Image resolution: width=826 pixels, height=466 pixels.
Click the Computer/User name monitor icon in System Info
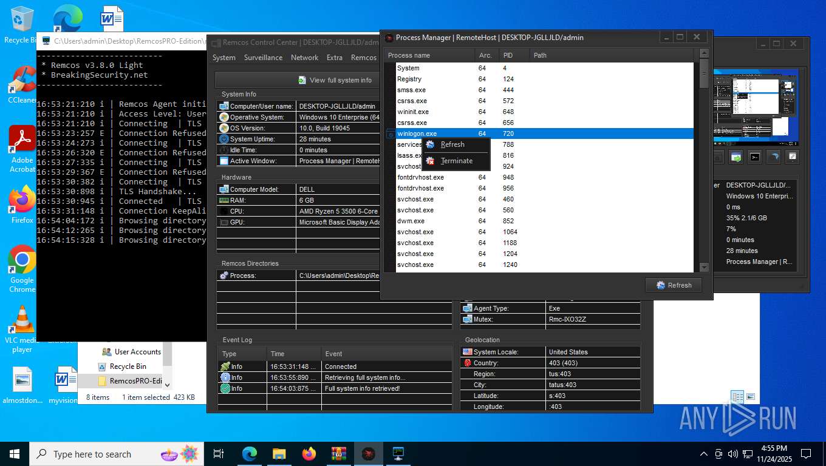(x=224, y=106)
